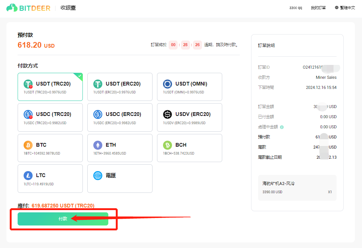Screen dimensions: 362x248
Task: Click the rate text 1USDT (OMNI)=0.9976USD
Action: click(184, 92)
